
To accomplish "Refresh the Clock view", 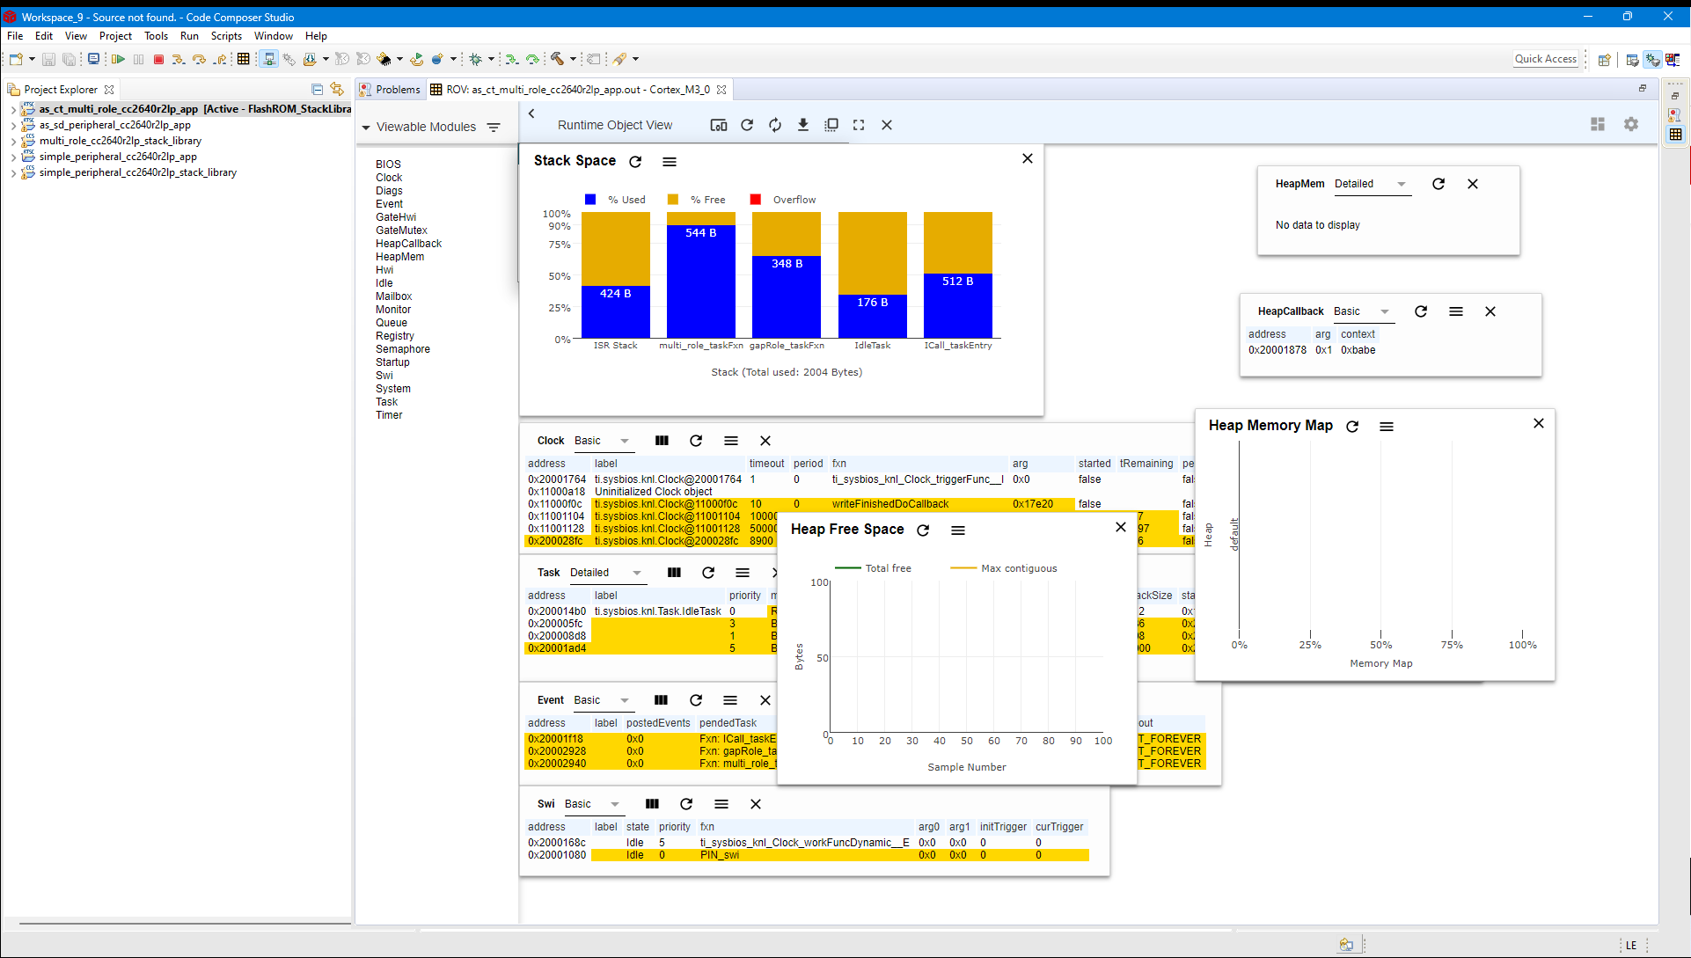I will click(x=696, y=441).
